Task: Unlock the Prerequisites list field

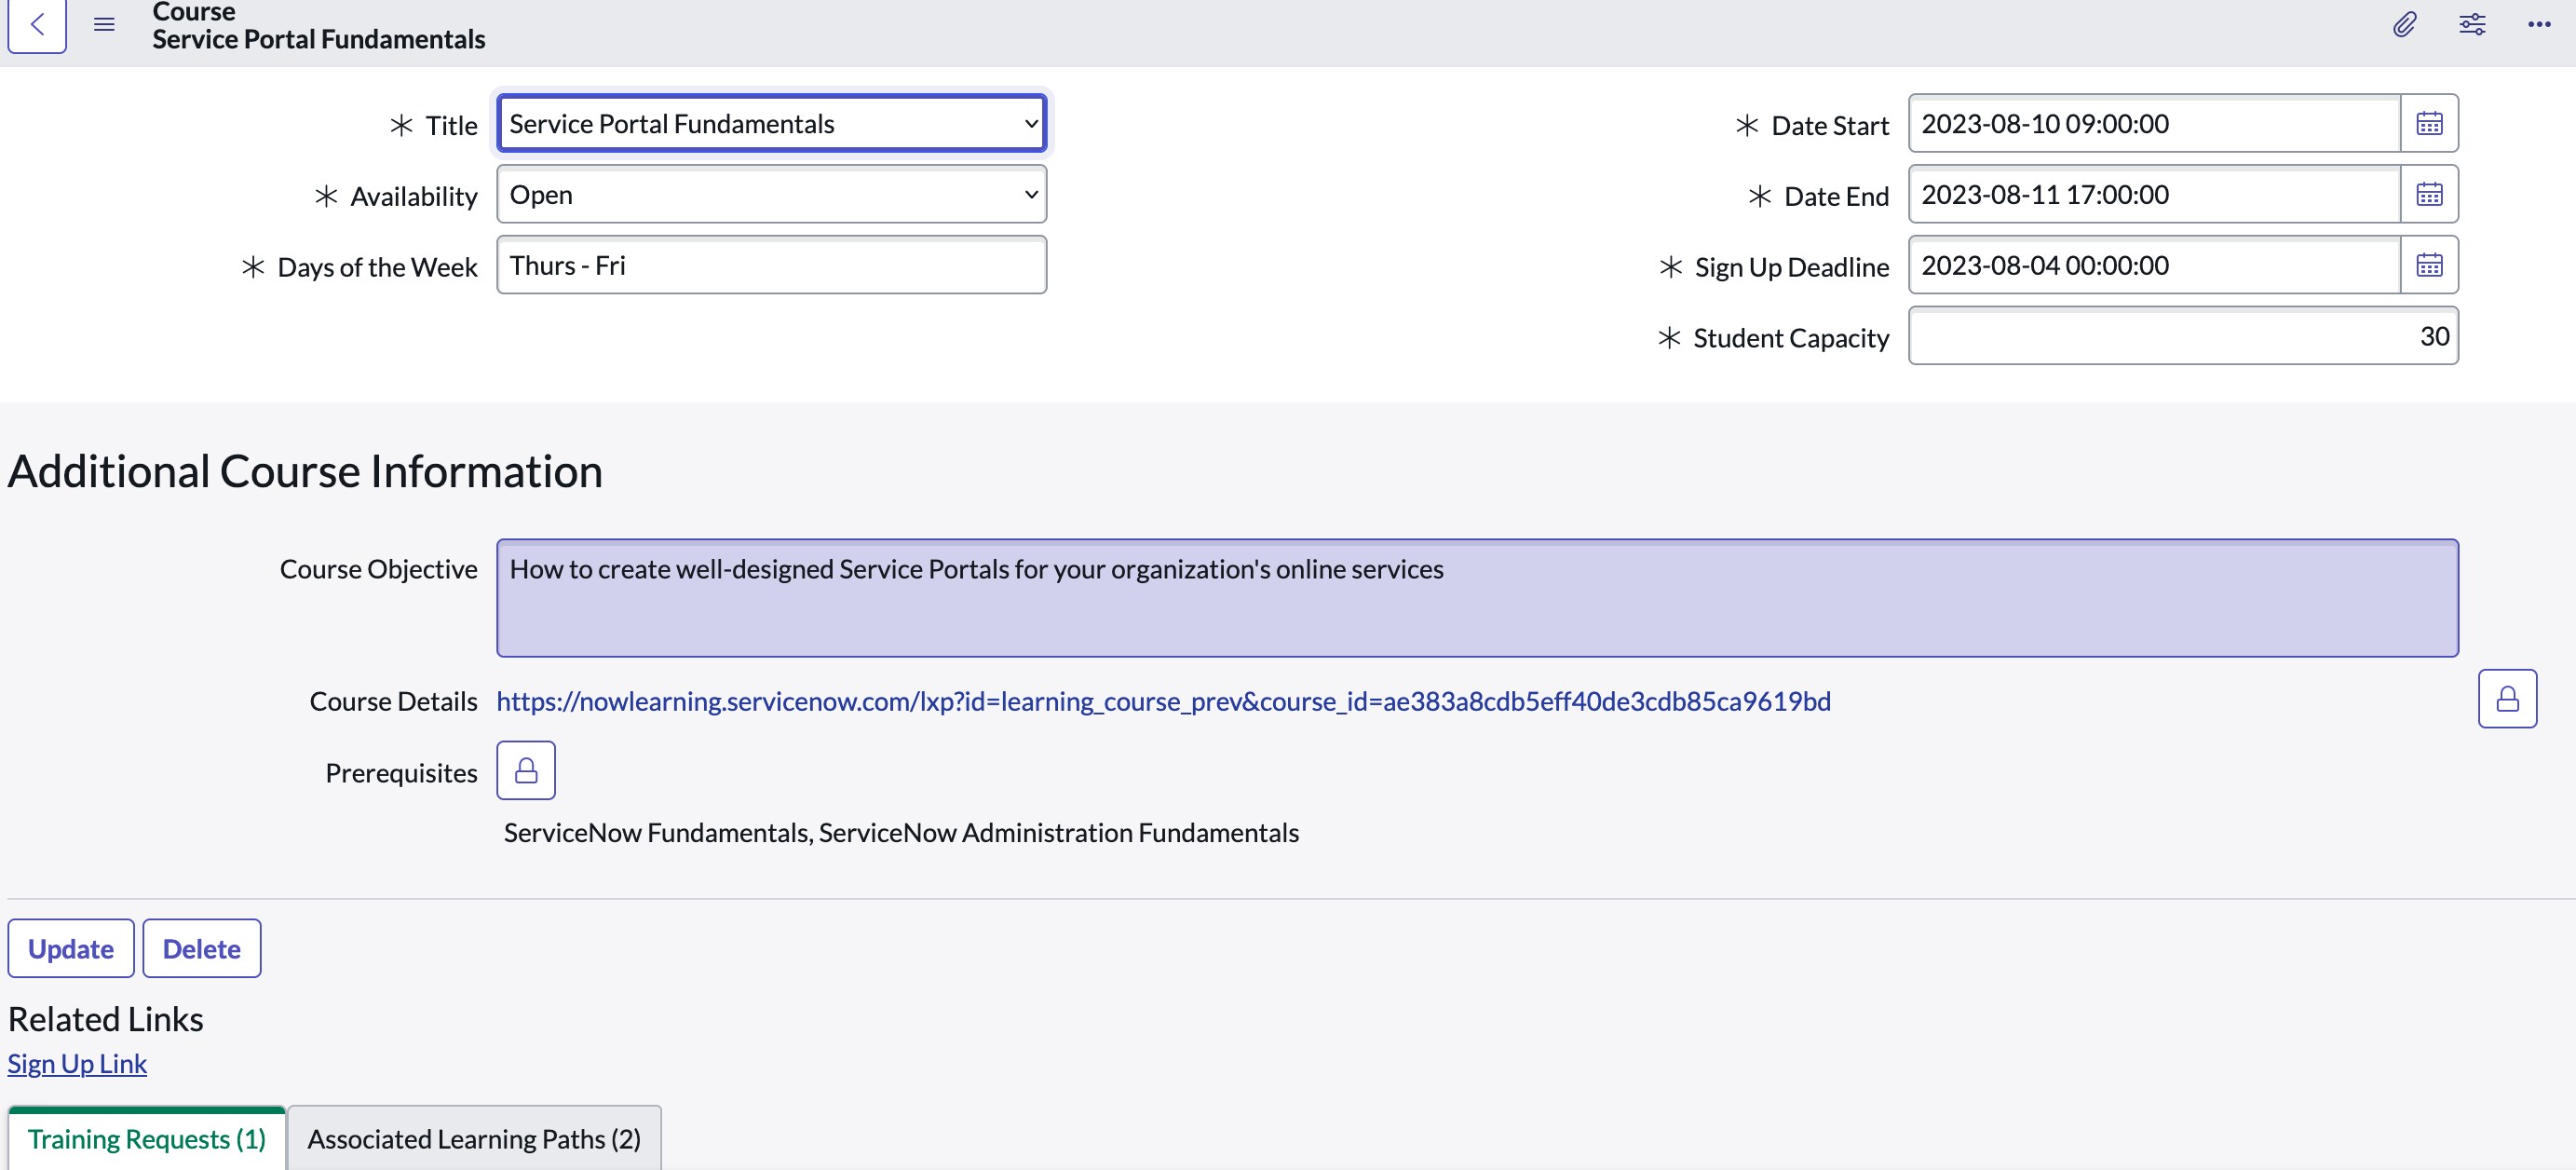Action: pos(526,770)
